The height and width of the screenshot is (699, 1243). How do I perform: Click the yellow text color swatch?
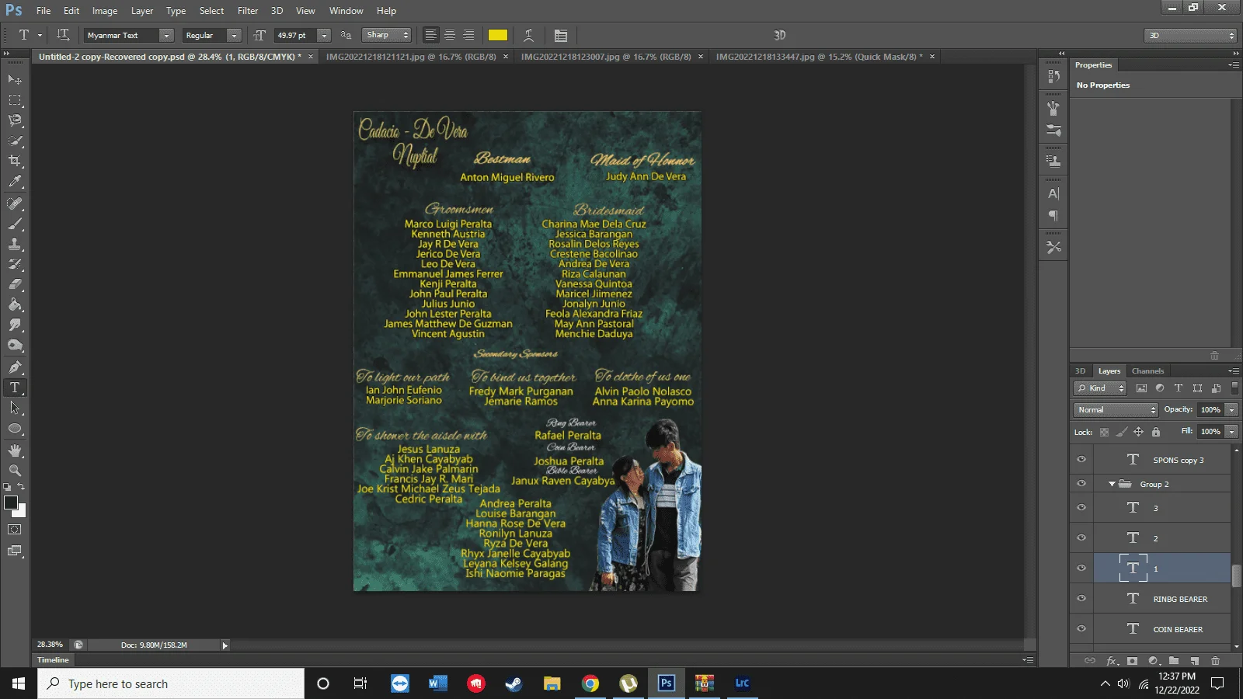tap(498, 35)
